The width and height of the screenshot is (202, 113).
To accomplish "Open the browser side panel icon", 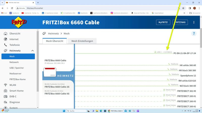I will pos(190,8).
